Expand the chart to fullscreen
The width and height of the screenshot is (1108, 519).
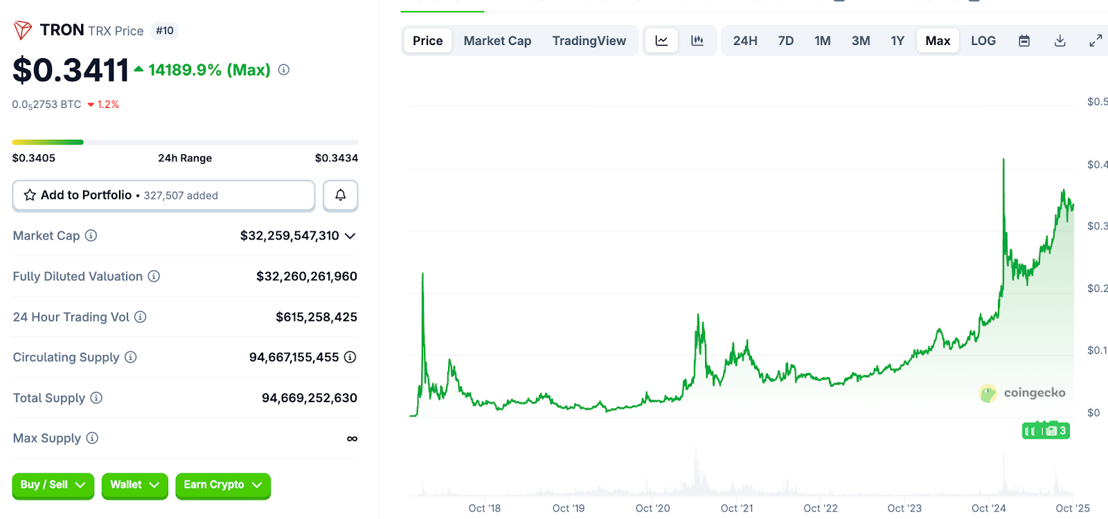(1096, 41)
